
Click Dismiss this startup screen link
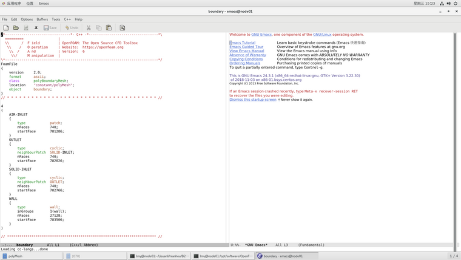point(252,100)
